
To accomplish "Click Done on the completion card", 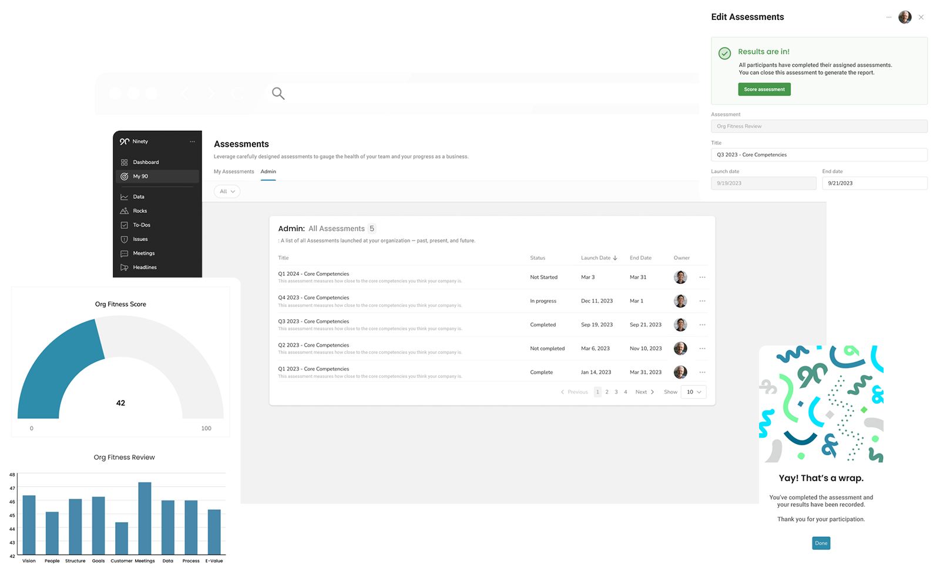I will click(x=821, y=543).
